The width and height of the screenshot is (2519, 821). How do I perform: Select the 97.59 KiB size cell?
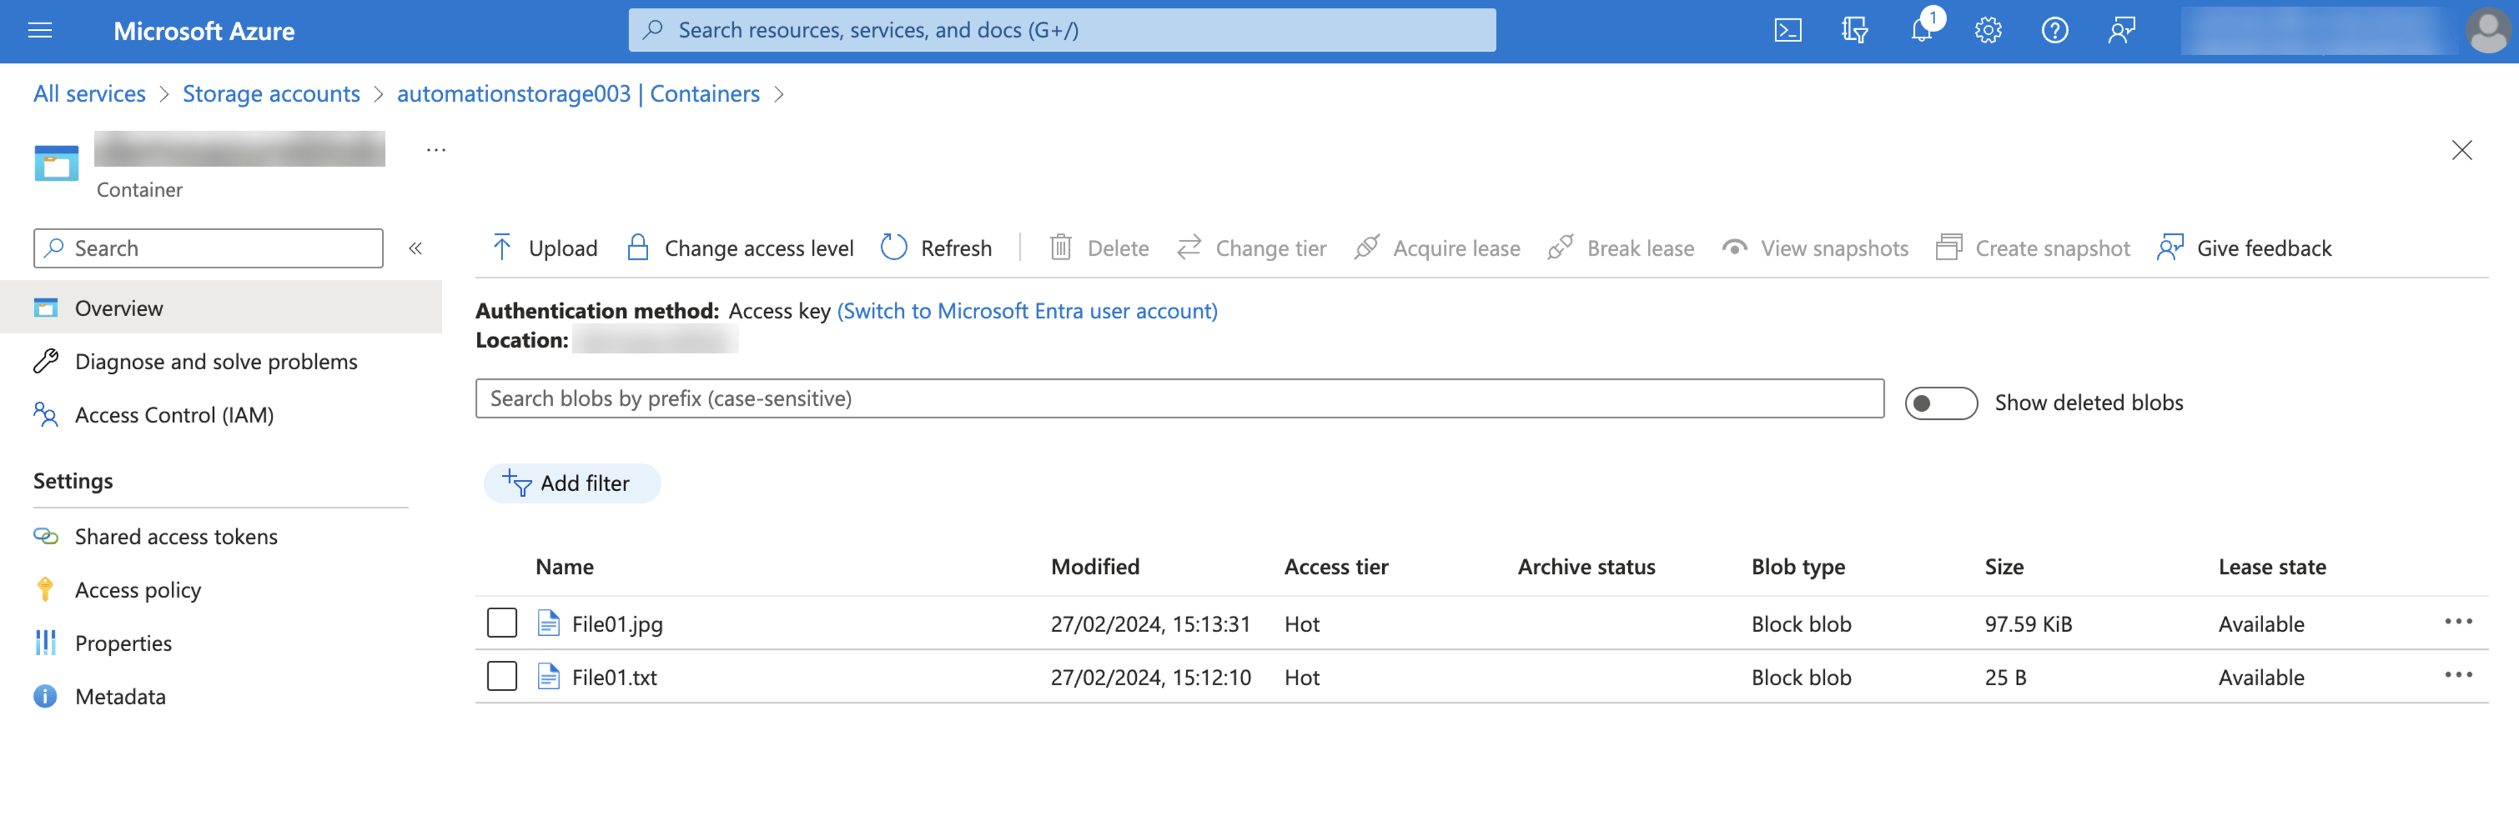click(x=2028, y=624)
